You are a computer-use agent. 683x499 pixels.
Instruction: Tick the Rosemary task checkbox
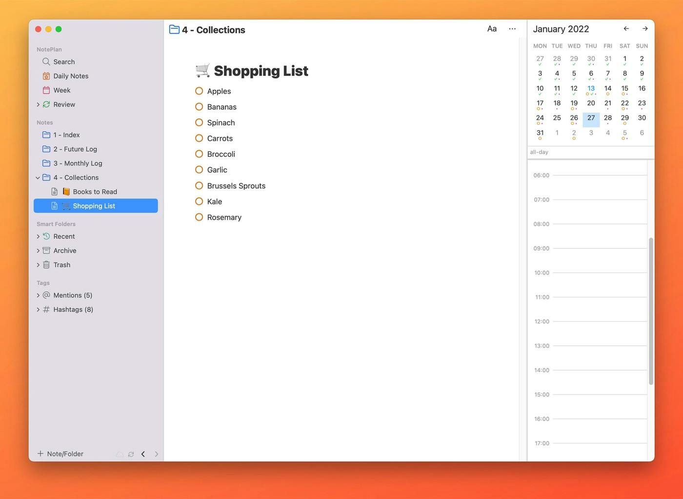coord(199,217)
